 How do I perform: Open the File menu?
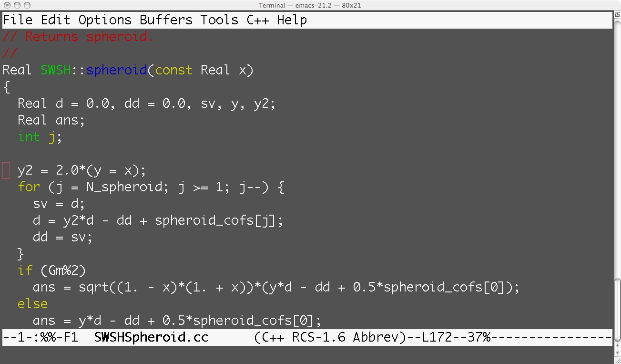pyautogui.click(x=18, y=20)
